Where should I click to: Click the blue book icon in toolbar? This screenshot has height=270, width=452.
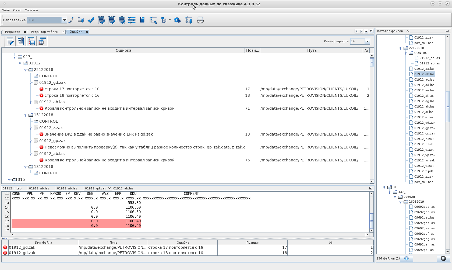142,20
